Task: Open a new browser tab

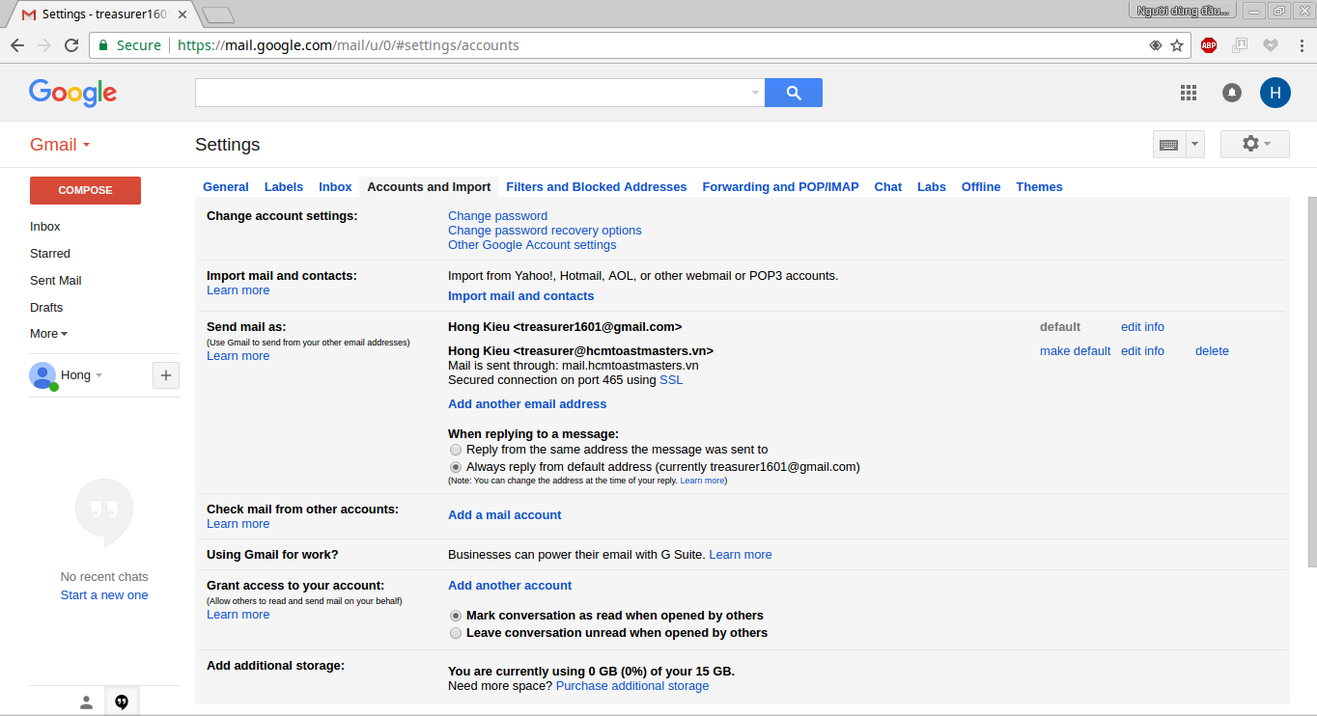Action: [x=218, y=14]
